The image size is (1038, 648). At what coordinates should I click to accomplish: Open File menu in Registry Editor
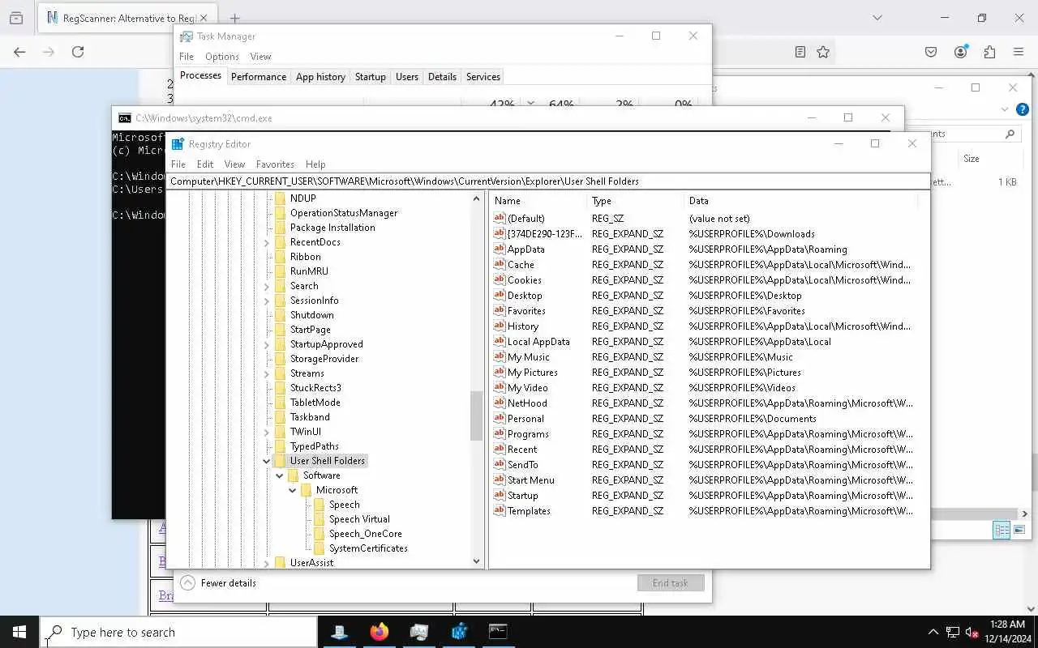coord(178,164)
